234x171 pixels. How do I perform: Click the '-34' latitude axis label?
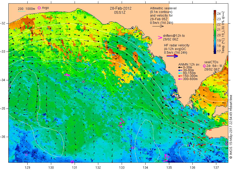pyautogui.click(x=3, y=80)
